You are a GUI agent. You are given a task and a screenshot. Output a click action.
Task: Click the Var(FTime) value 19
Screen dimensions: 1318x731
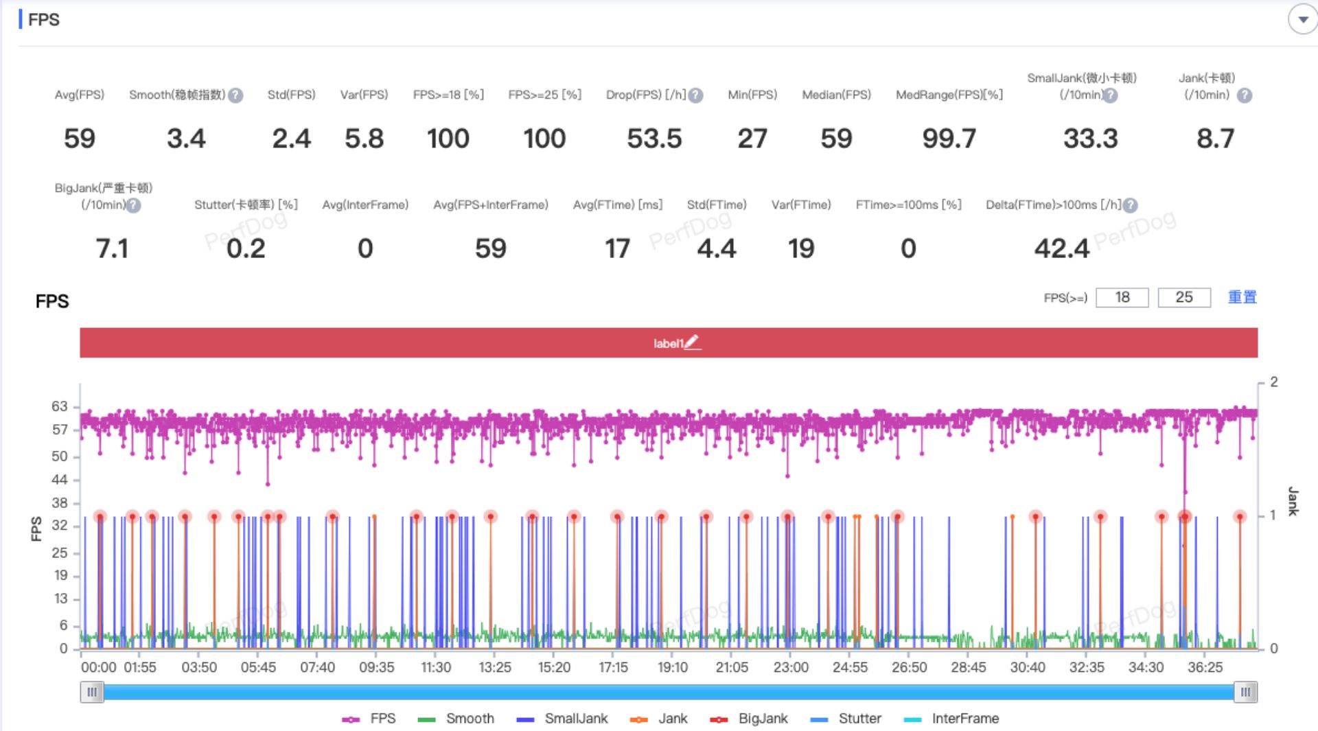click(x=801, y=248)
